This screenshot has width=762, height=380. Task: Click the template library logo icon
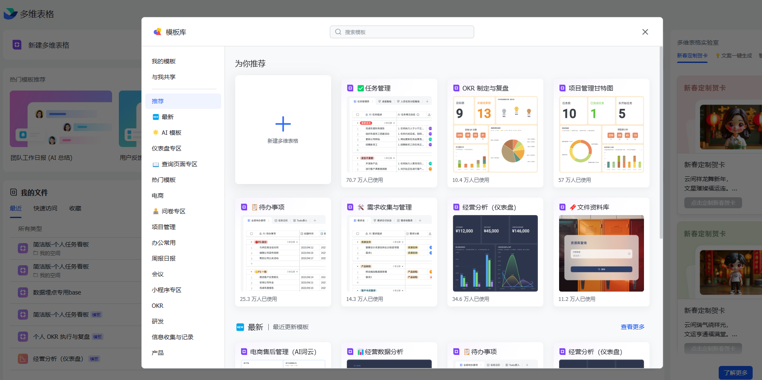[157, 32]
